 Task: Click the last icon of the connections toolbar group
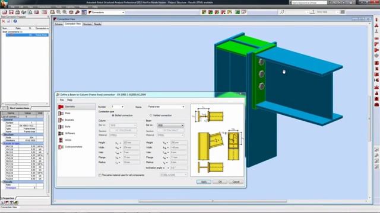point(244,12)
